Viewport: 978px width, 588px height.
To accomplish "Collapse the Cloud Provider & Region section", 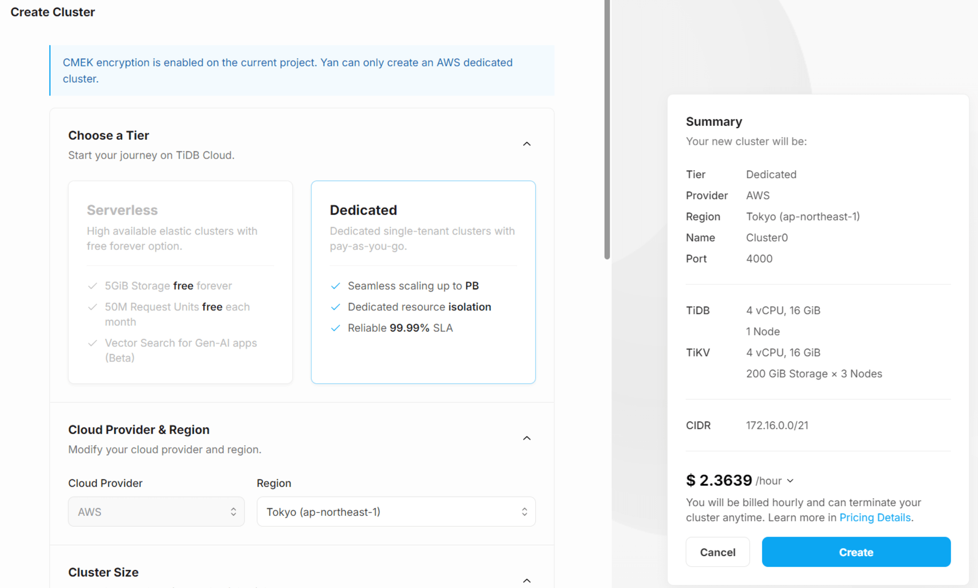I will pyautogui.click(x=527, y=438).
